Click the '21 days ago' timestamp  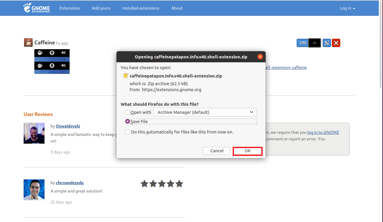tap(61, 202)
